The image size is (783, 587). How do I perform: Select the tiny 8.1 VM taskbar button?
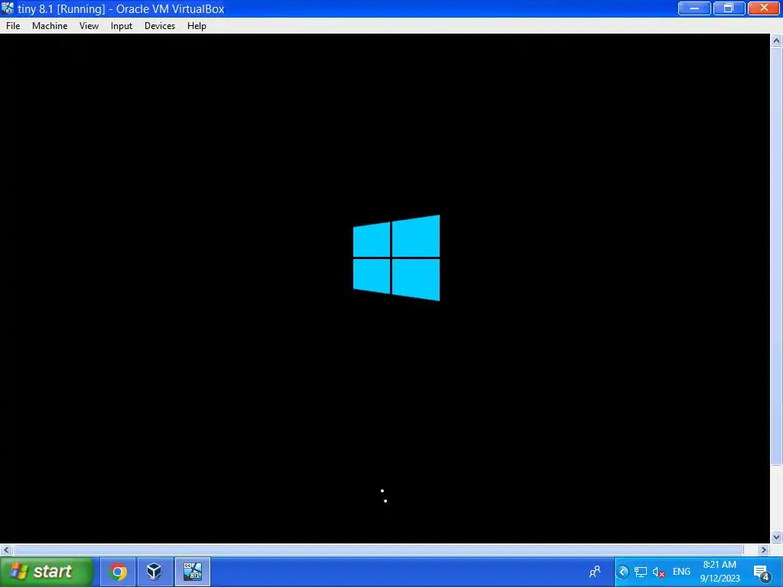click(192, 572)
